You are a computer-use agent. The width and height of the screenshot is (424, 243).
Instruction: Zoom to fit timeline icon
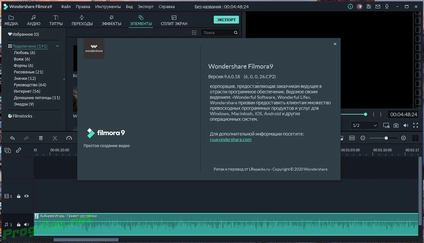[x=352, y=138]
